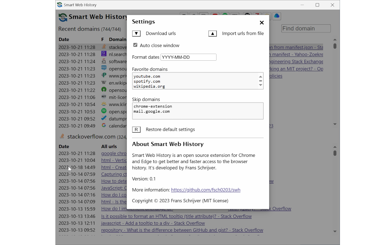Click the 'Date' header of the Recent domains table
The image size is (392, 245).
click(x=64, y=40)
